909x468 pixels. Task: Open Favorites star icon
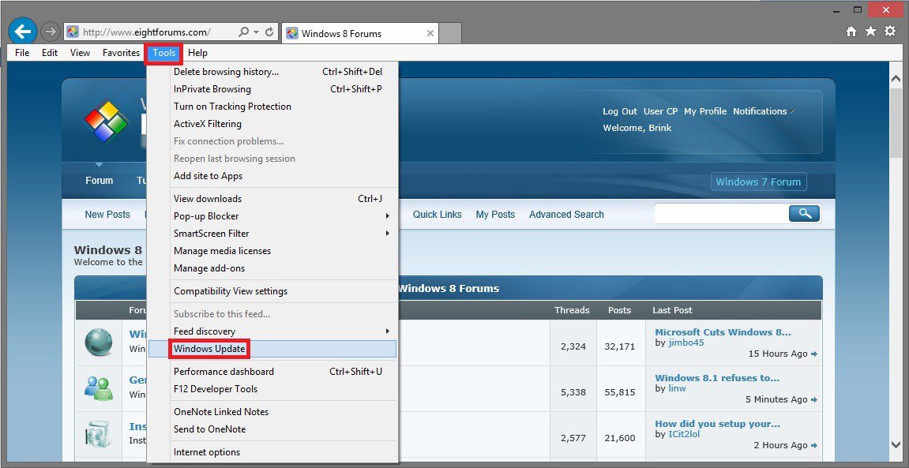pyautogui.click(x=870, y=32)
